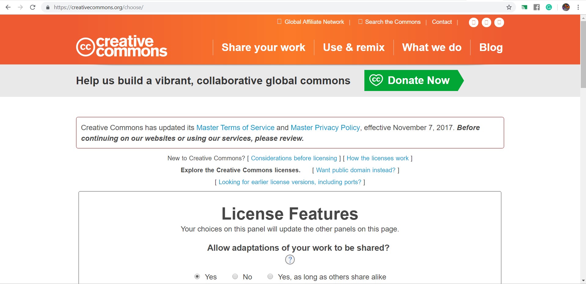Go to the Blog section
Screen dimensions: 586x284
pos(491,47)
